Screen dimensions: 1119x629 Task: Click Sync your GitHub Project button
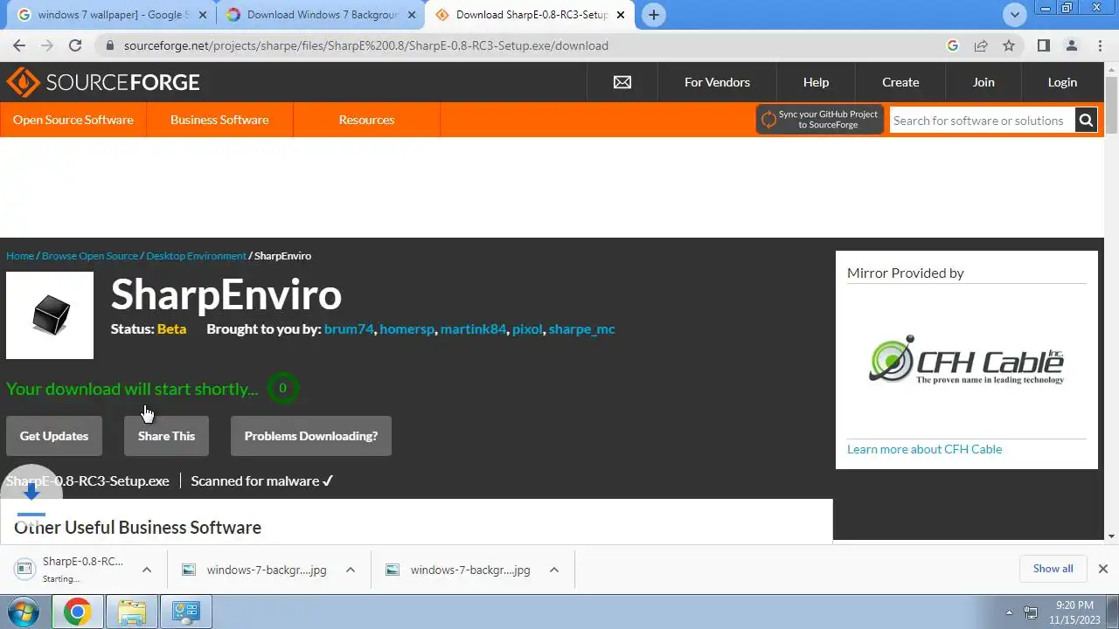click(820, 120)
